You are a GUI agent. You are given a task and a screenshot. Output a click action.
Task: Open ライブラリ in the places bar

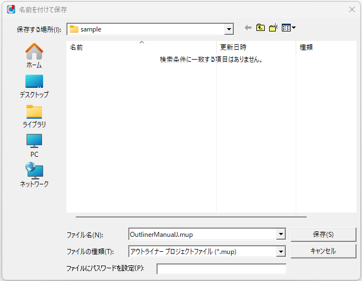tap(34, 116)
